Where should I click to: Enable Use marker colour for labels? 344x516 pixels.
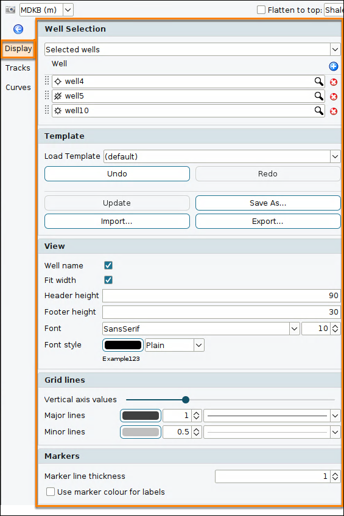coord(51,492)
